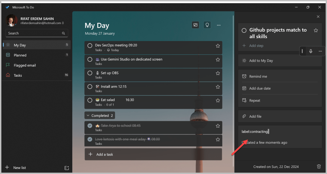Click the Microsoft To Do app logo
This screenshot has height=174, width=327.
point(7,7)
